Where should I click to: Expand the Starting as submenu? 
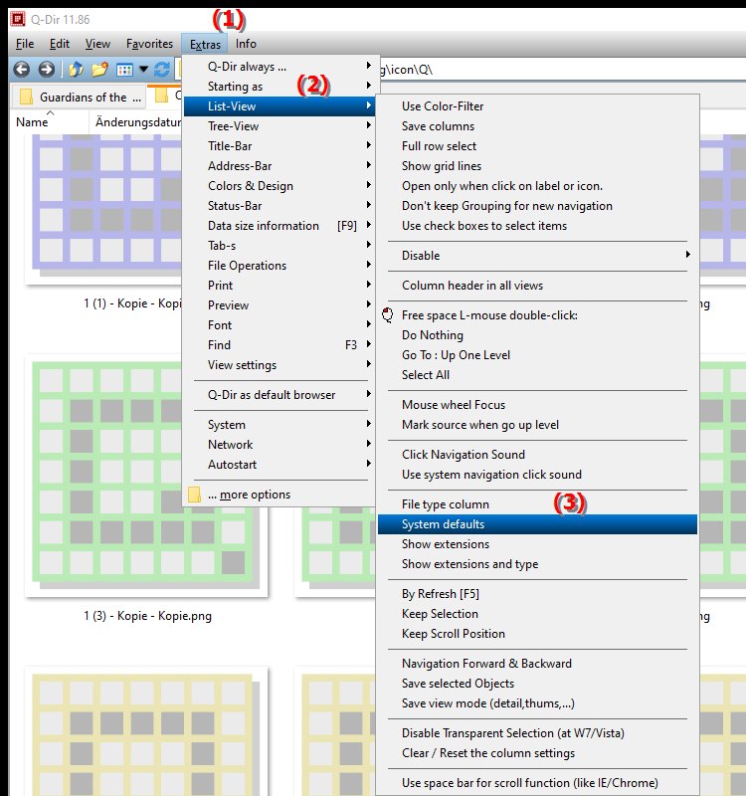coord(279,87)
